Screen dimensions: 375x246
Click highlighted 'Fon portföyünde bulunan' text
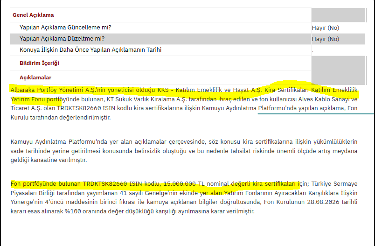tap(45, 184)
